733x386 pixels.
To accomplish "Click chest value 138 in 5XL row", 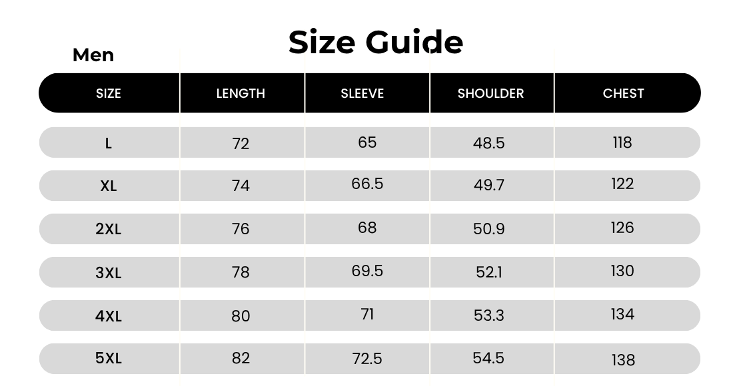I will point(623,360).
